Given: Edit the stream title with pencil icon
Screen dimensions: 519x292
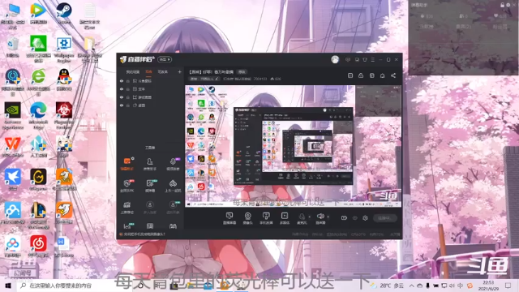Looking at the screenshot, I should coord(217,79).
